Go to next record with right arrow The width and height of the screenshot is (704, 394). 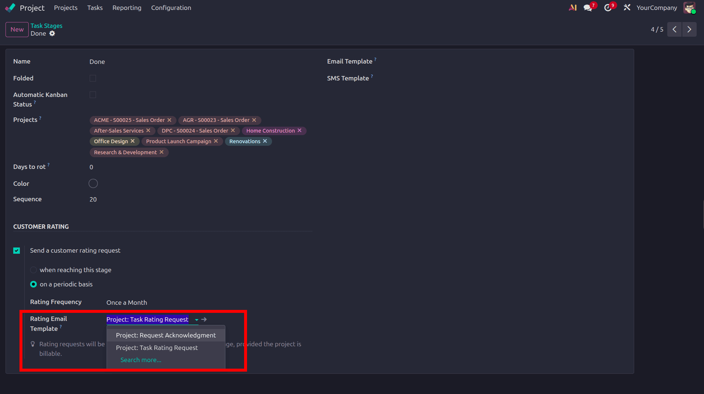coord(689,29)
